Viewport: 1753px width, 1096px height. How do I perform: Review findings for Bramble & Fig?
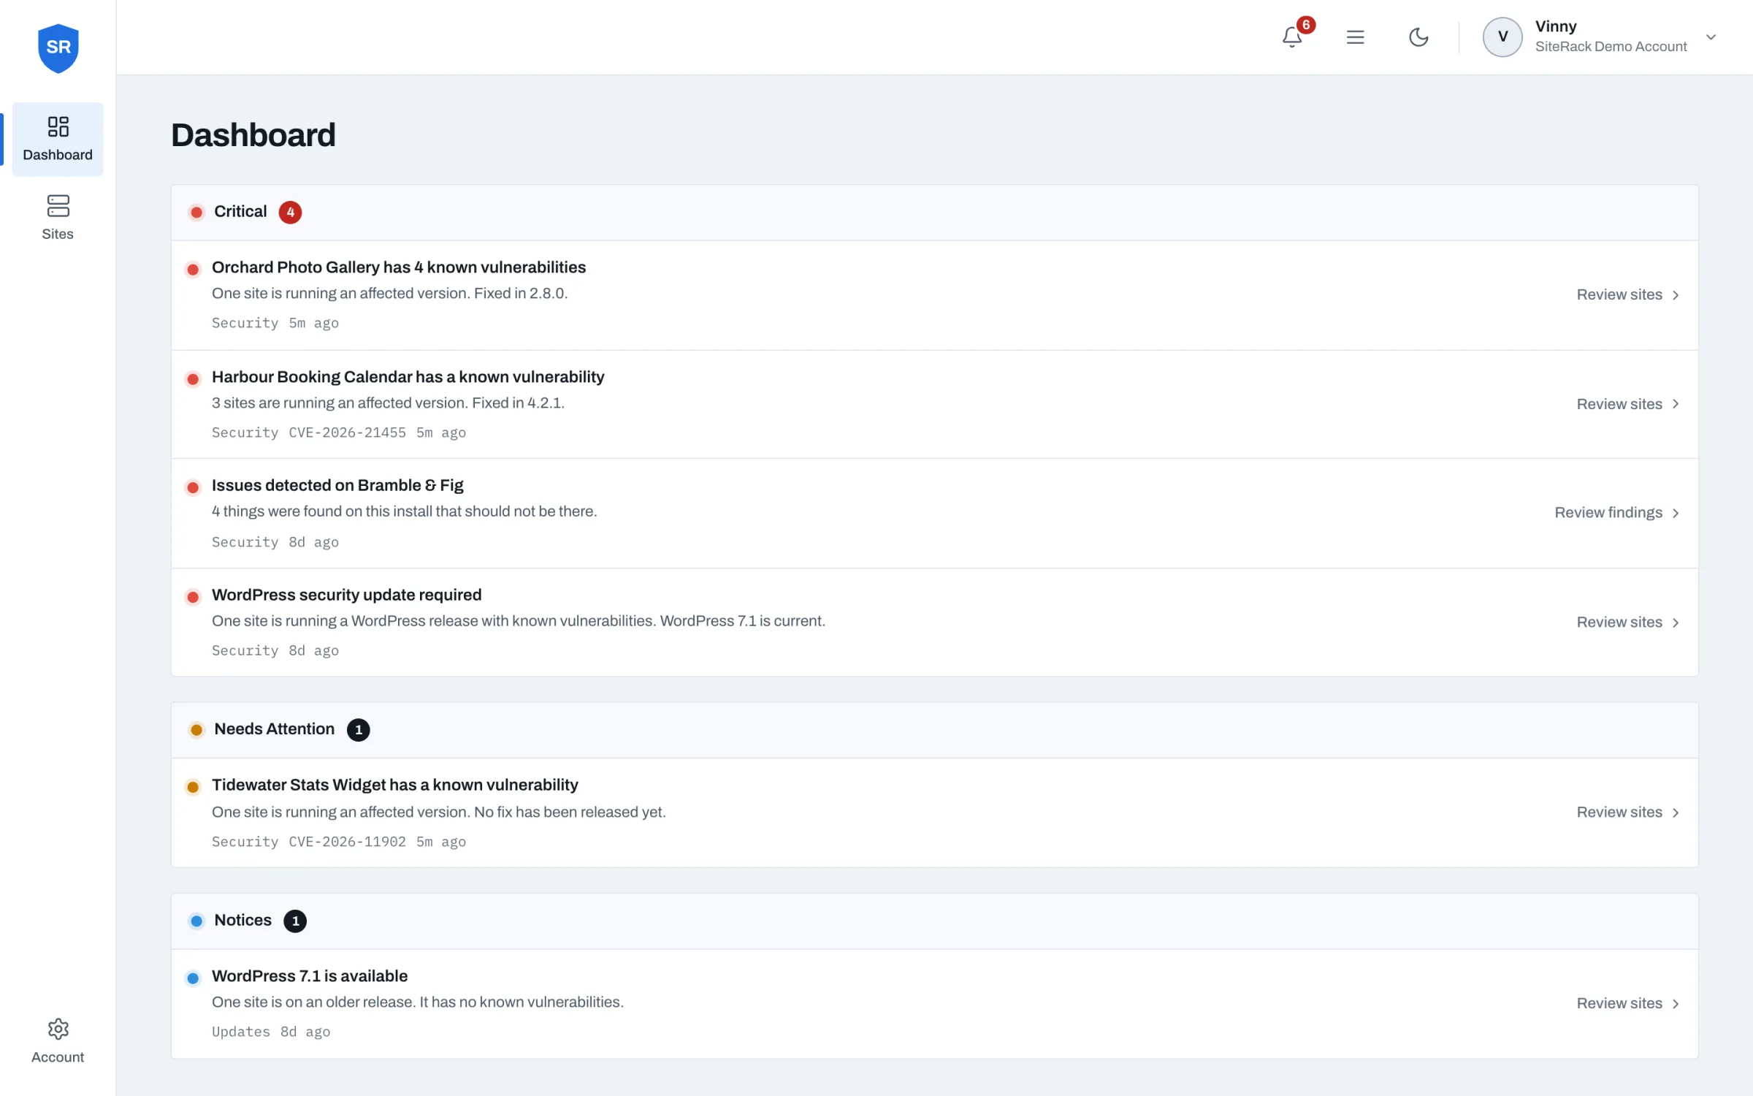[x=1617, y=513]
